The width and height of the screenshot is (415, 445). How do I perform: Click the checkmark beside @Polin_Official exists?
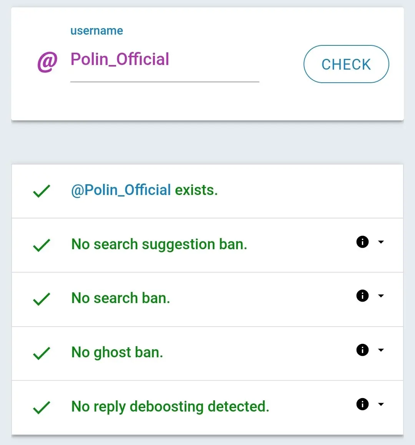coord(41,191)
